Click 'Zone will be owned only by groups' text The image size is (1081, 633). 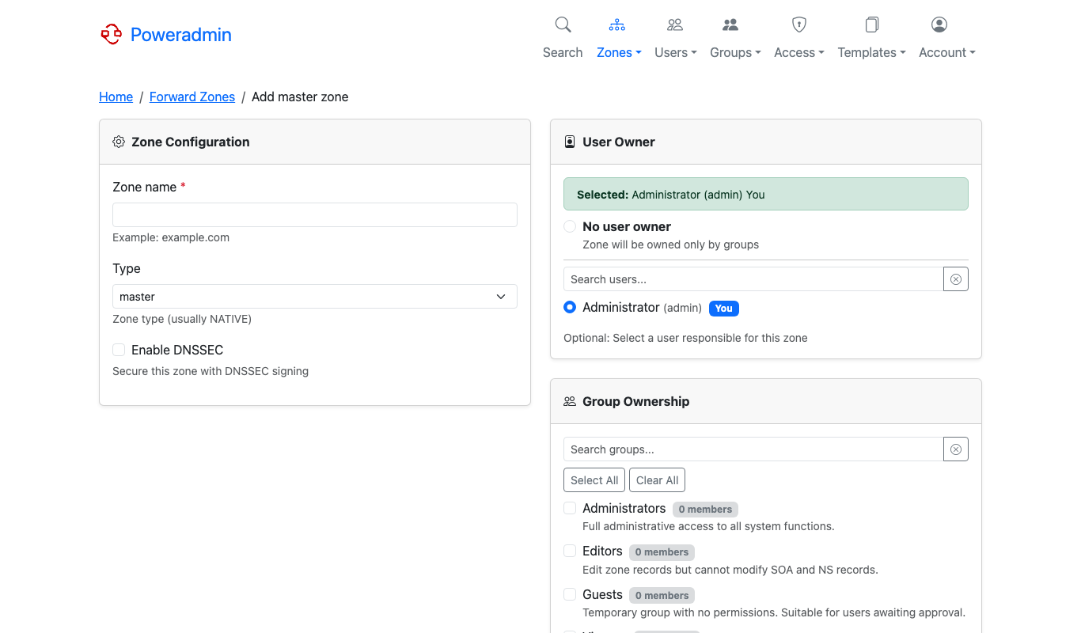[670, 244]
